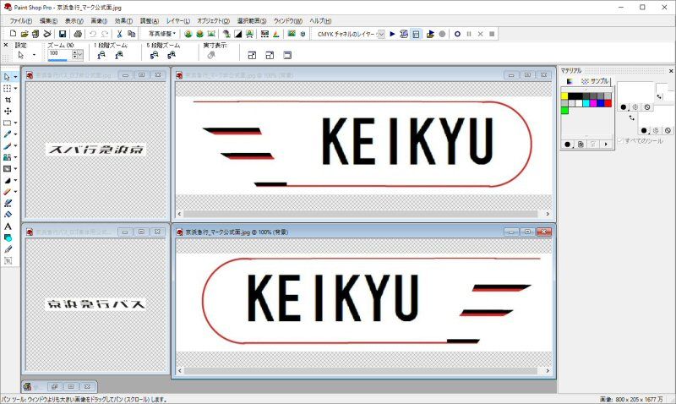Click the transparent toggle of foreground material

(646, 107)
